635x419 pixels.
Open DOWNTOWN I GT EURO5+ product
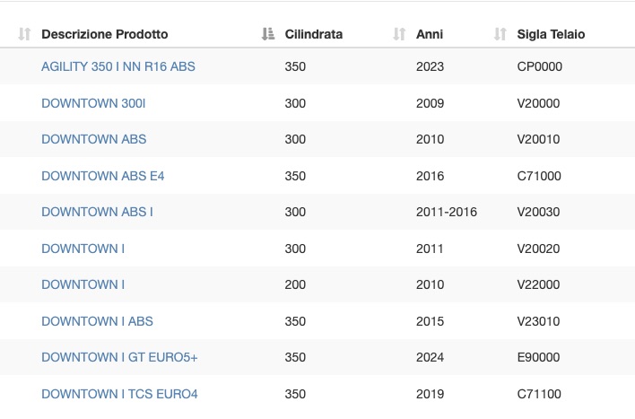tap(119, 357)
